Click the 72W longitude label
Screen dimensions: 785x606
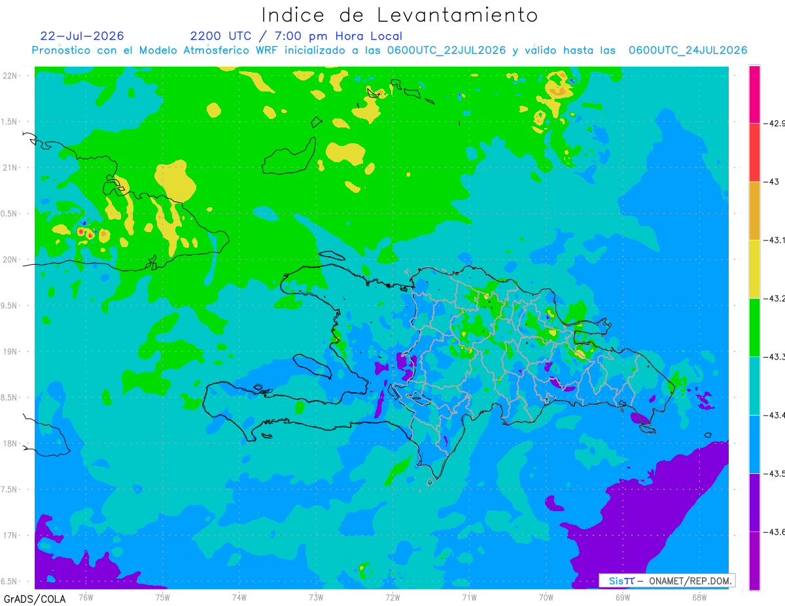pos(392,597)
